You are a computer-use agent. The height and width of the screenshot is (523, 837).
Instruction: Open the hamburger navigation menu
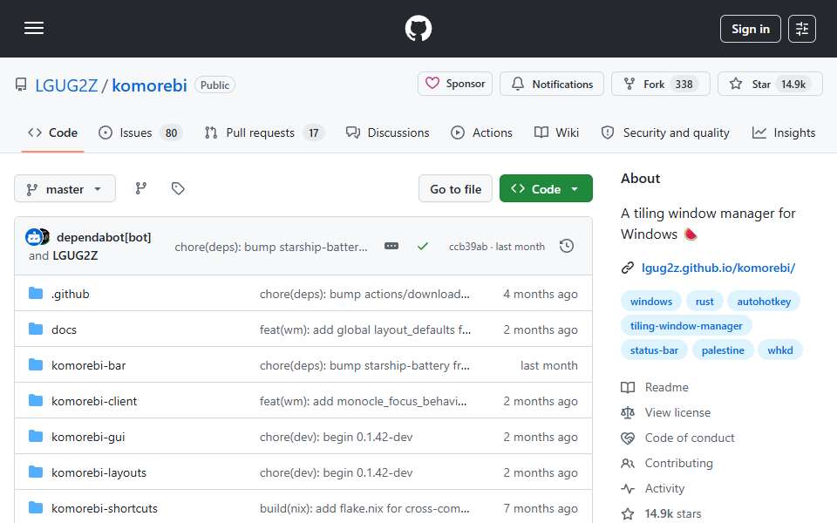34,28
